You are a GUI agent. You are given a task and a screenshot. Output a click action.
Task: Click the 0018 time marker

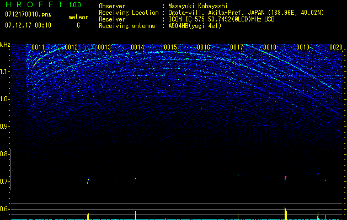(x=270, y=47)
